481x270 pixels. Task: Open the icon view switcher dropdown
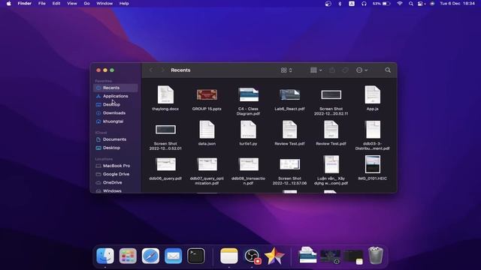286,70
